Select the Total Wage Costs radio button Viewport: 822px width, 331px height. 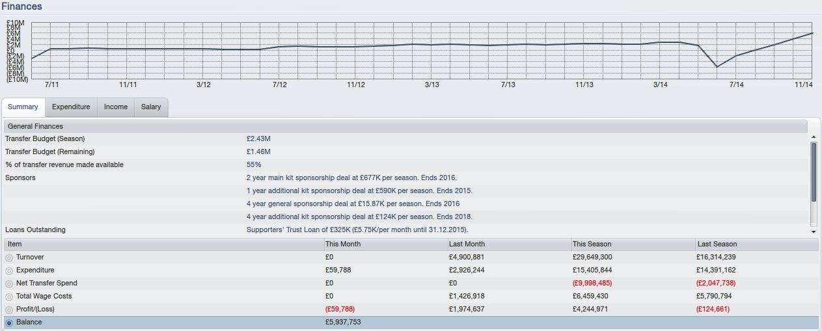tap(9, 297)
